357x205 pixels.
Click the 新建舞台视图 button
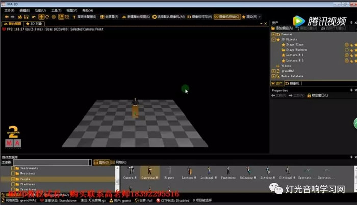tap(134, 17)
